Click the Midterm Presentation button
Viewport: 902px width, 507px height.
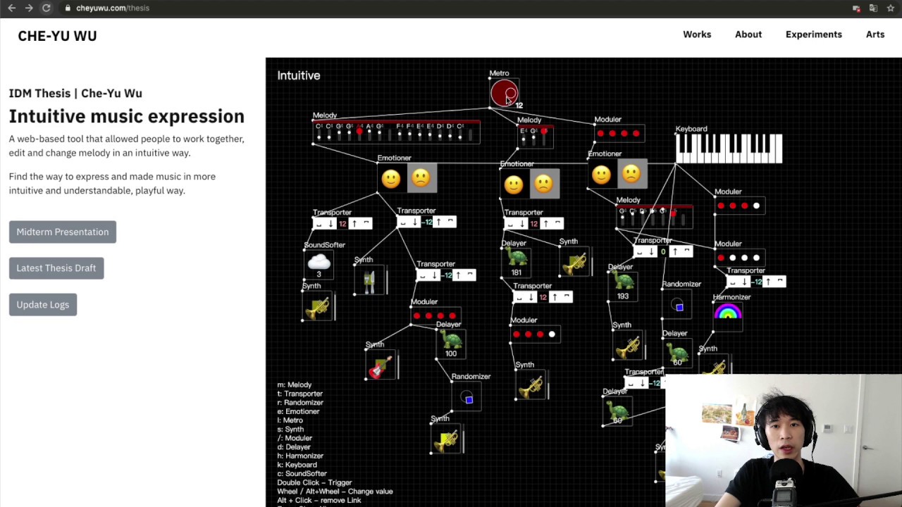[x=63, y=232]
